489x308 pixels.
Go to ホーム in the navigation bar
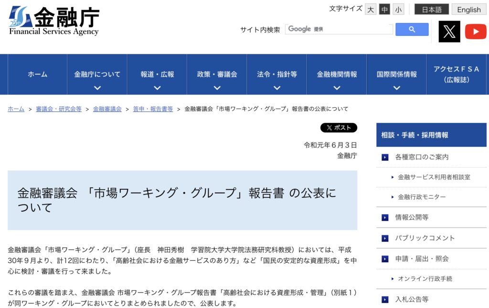click(x=37, y=74)
